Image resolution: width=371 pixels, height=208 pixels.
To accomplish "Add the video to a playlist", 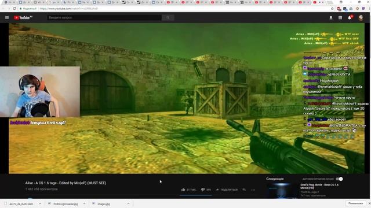I will click(x=244, y=190).
